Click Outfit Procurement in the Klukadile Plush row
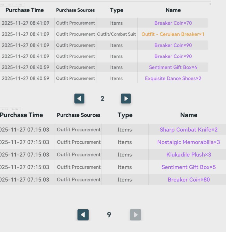 pyautogui.click(x=79, y=155)
